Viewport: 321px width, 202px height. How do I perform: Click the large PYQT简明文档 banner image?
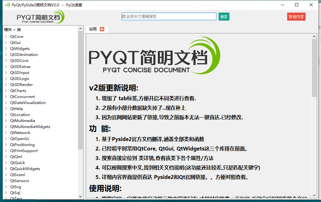(x=154, y=55)
